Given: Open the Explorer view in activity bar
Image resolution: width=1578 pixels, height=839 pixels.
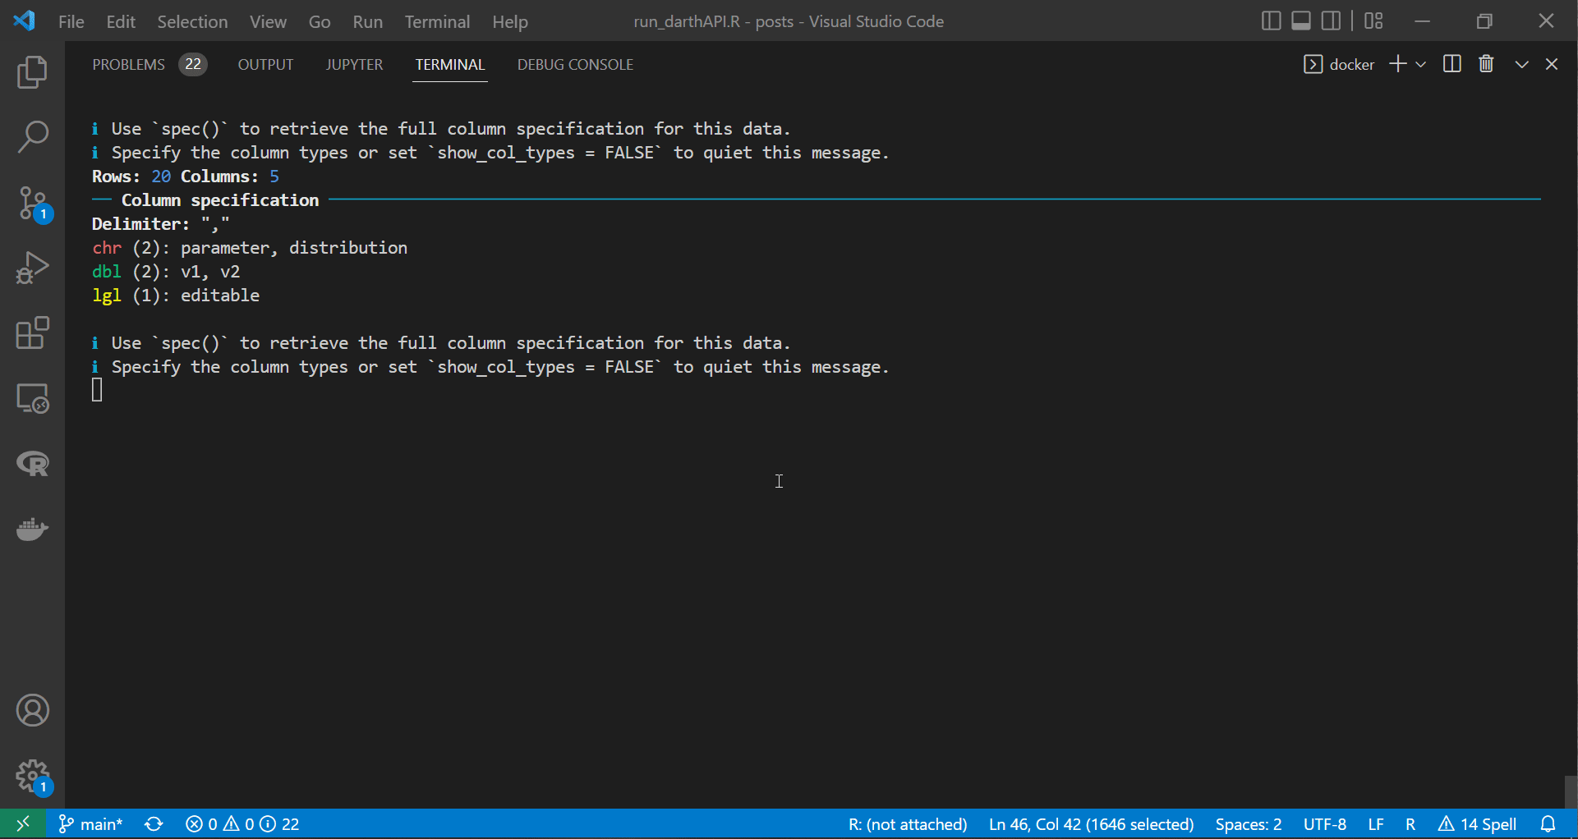Looking at the screenshot, I should pos(32,72).
